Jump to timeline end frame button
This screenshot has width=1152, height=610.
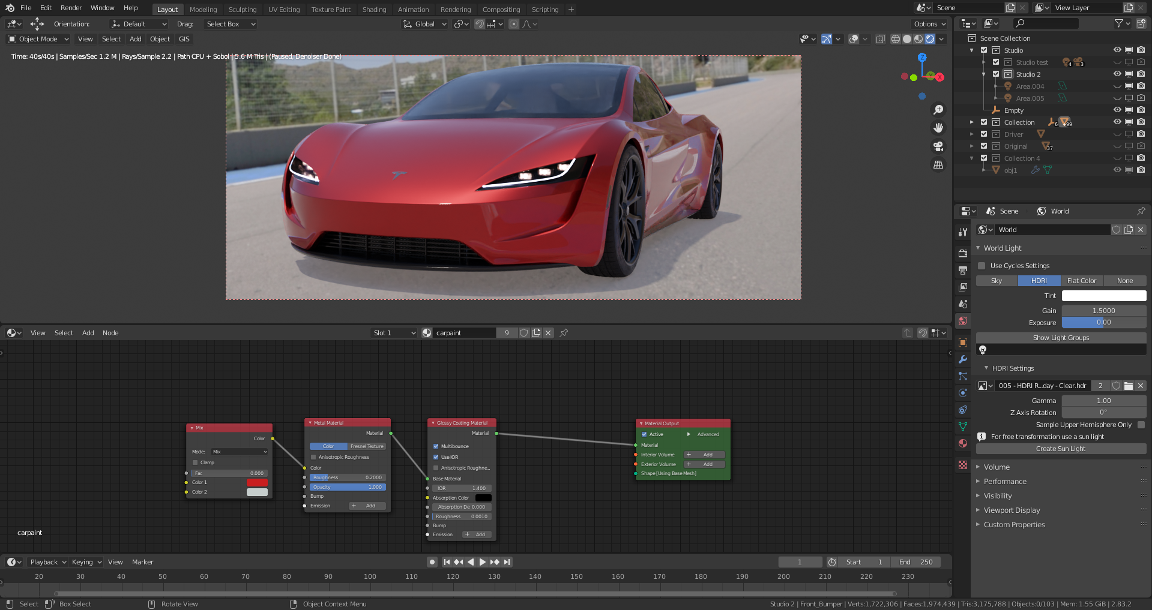(507, 562)
